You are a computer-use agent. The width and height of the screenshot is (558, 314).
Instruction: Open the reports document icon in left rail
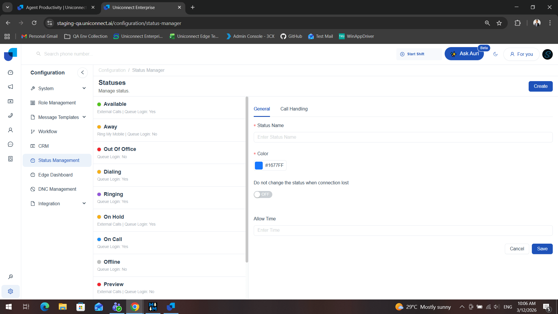coord(10,159)
